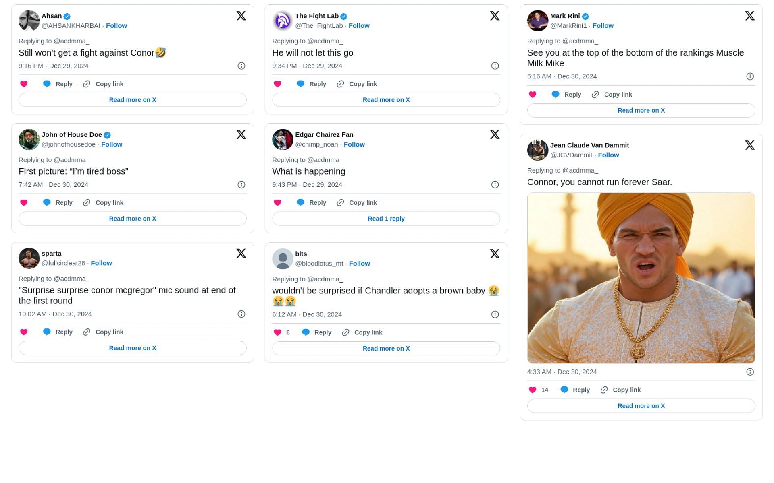Image resolution: width=774 pixels, height=483 pixels.
Task: Expand Read more on X for Ahsan tweet
Action: point(133,99)
